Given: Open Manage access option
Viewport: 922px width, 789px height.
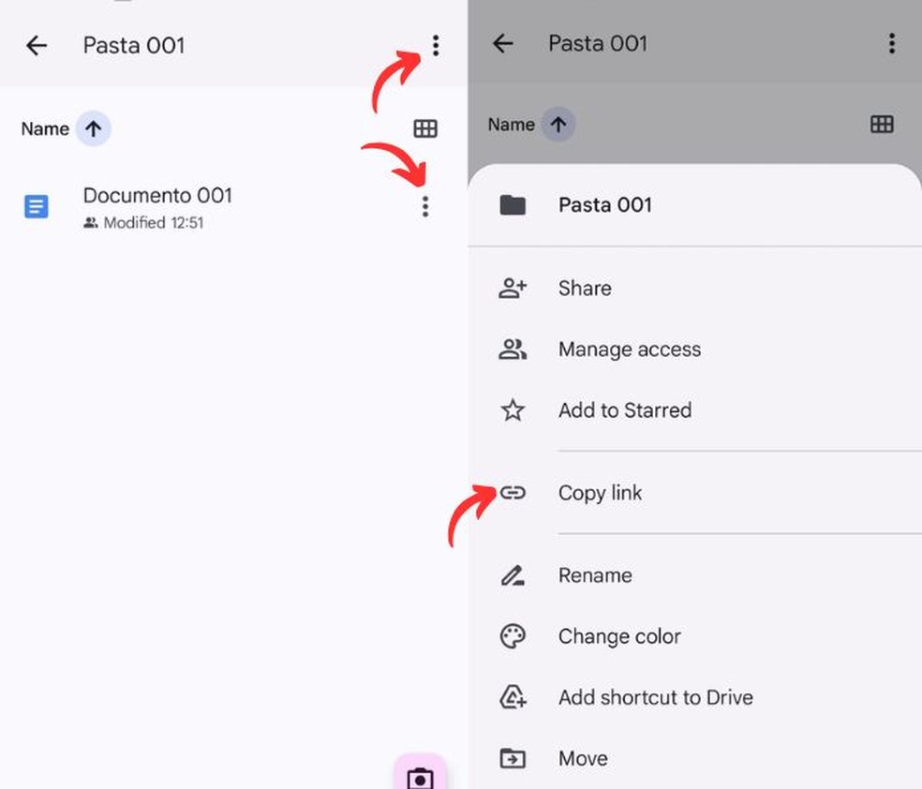Looking at the screenshot, I should [x=629, y=350].
